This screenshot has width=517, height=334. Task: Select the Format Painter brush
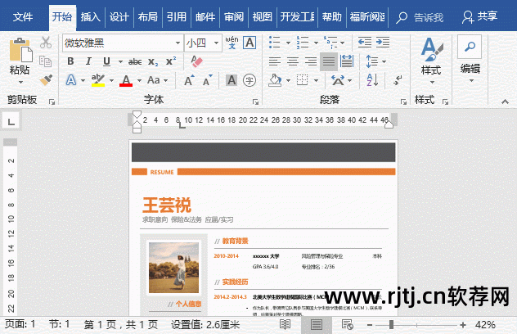coord(46,80)
